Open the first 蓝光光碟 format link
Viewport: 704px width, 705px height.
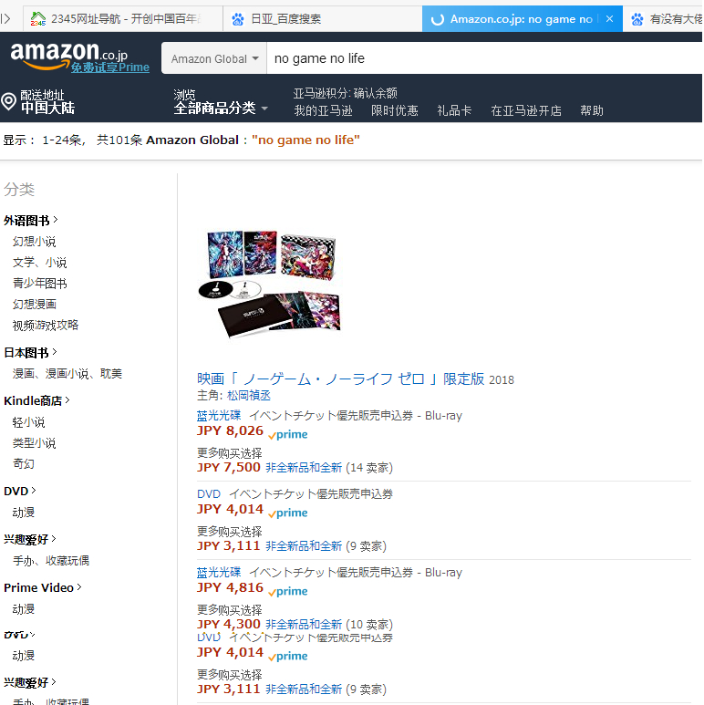tap(219, 416)
